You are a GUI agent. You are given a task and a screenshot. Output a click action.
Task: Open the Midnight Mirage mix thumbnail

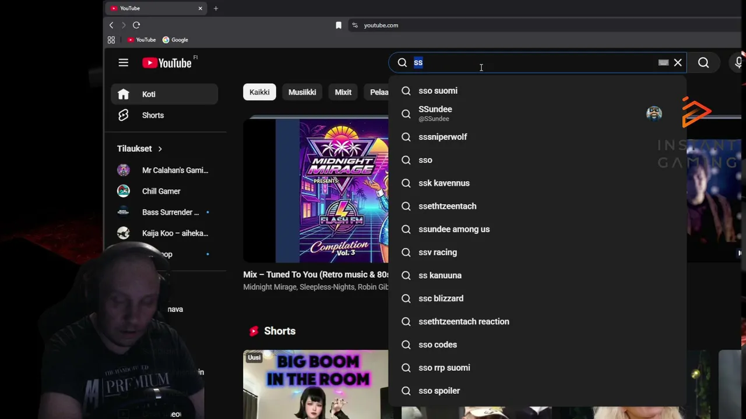tap(316, 190)
